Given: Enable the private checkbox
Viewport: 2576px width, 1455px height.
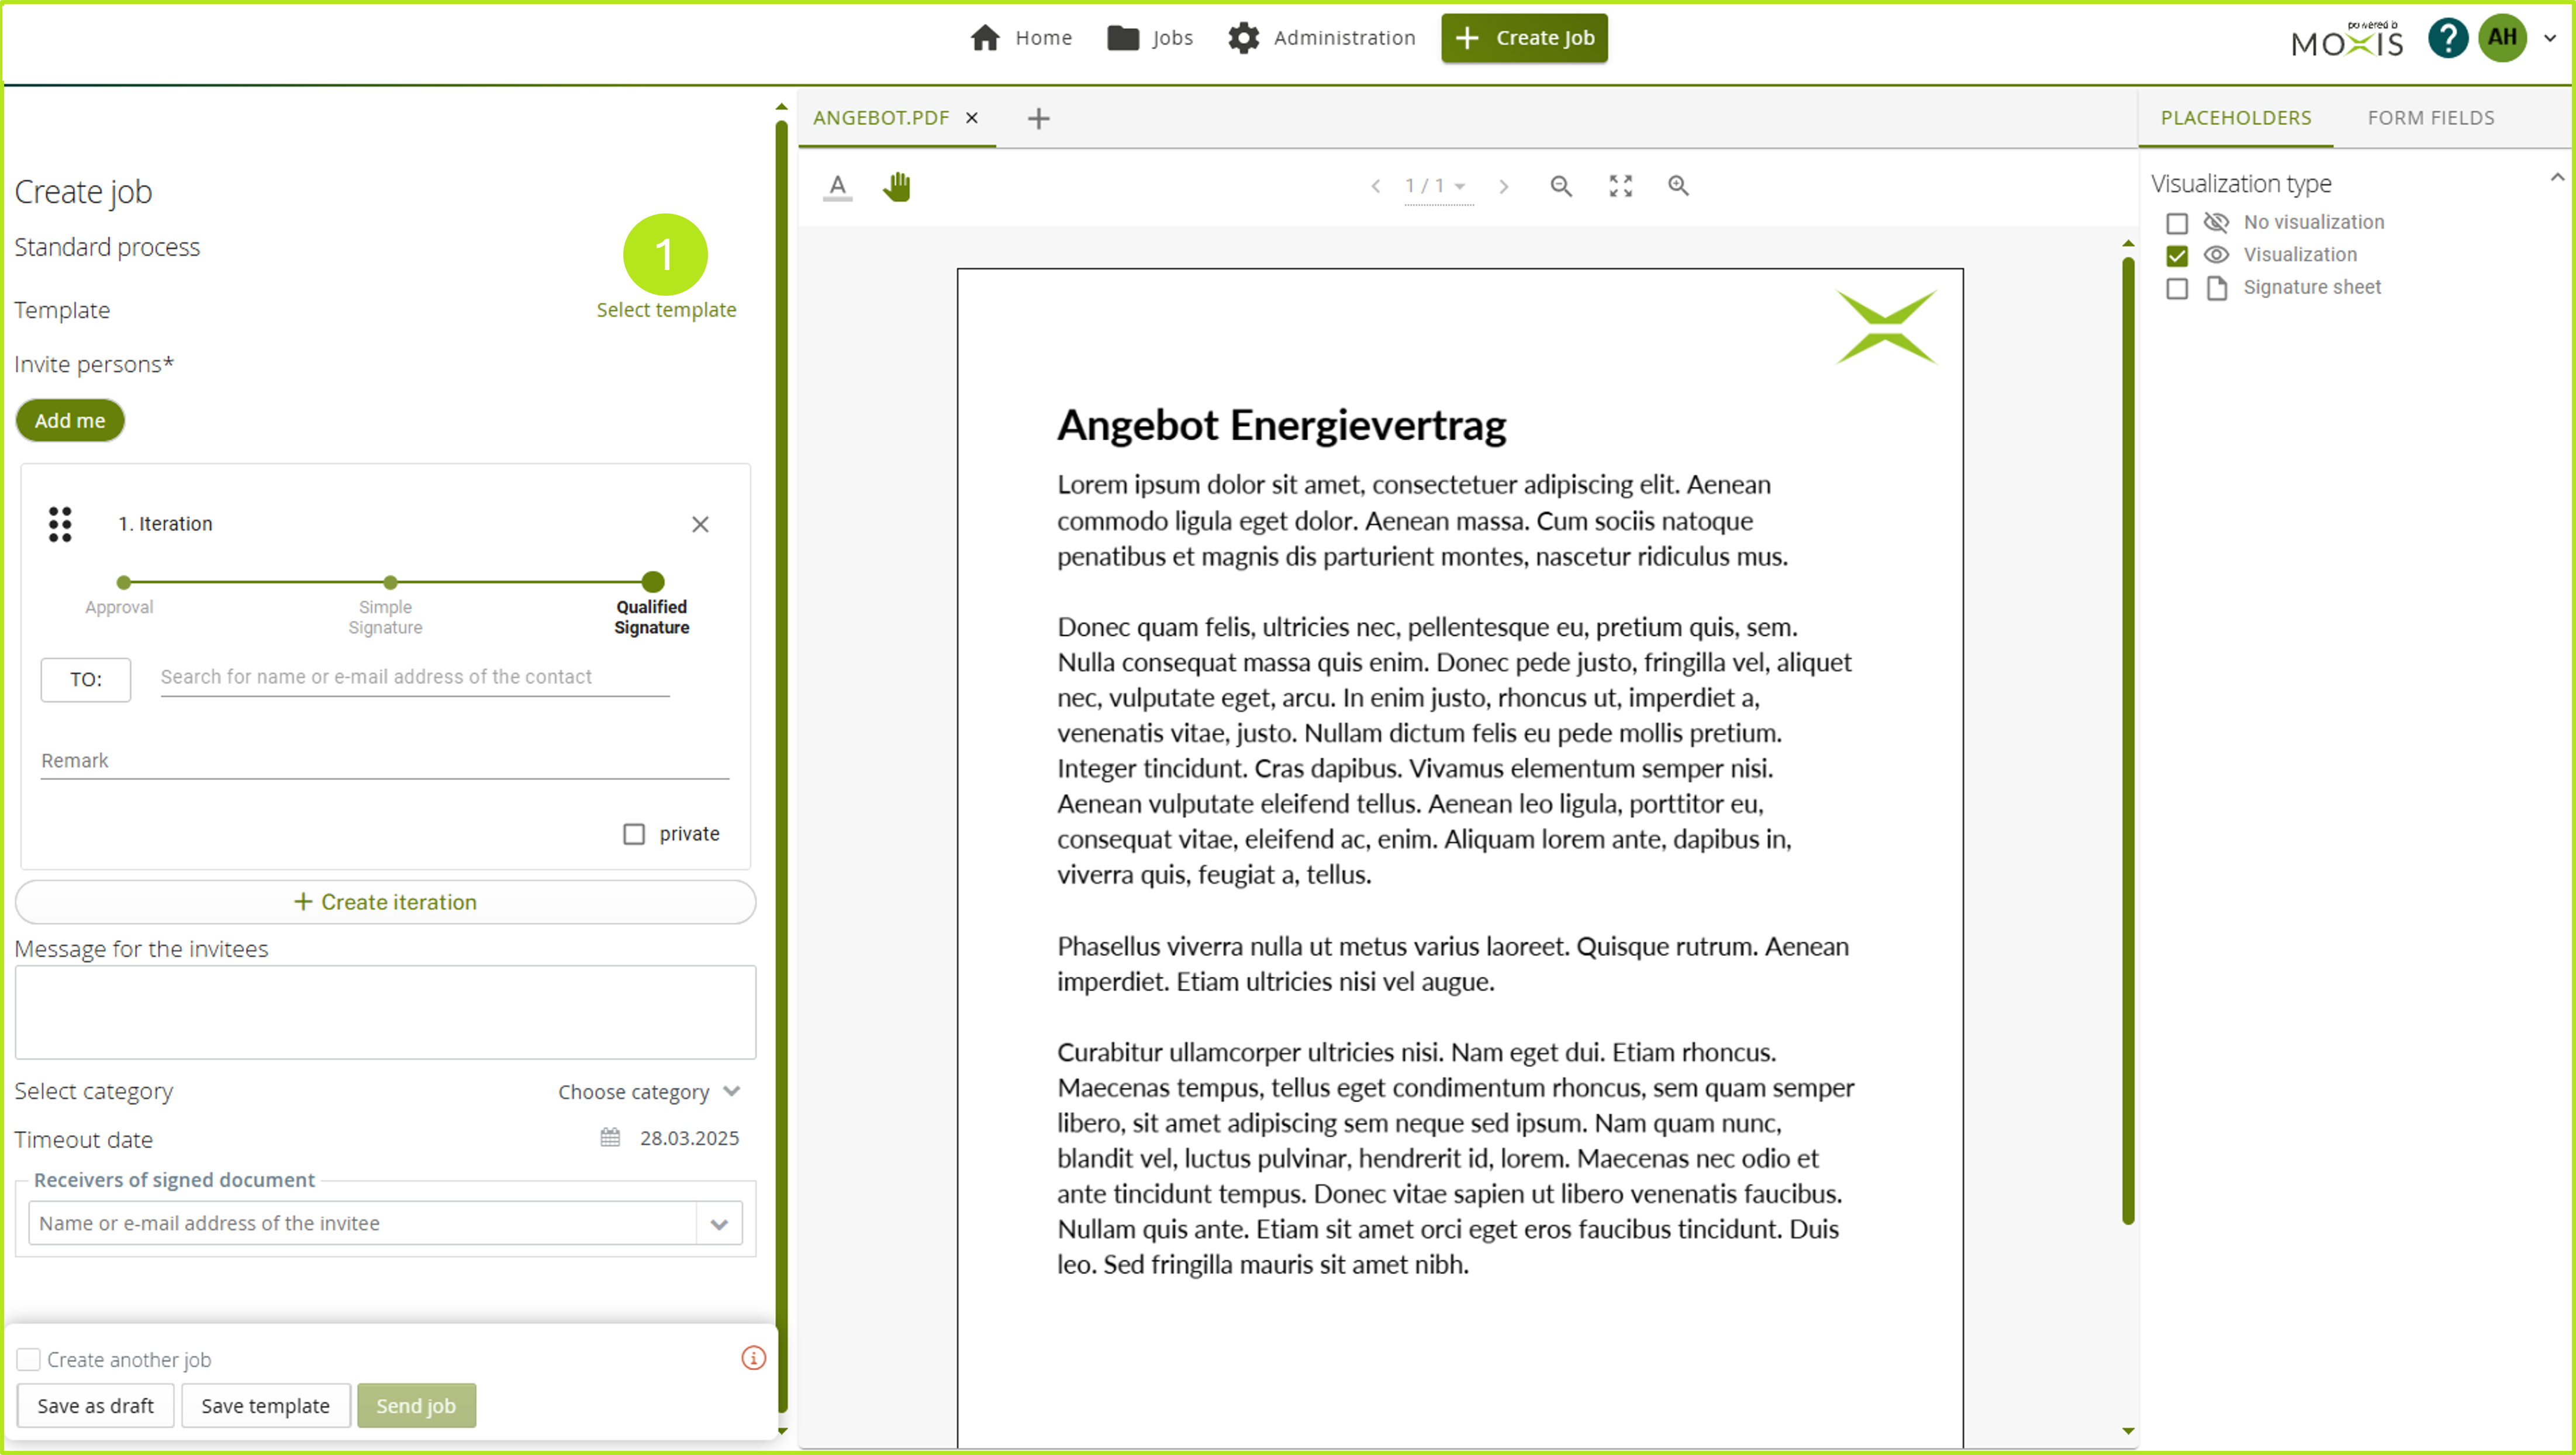Looking at the screenshot, I should tap(634, 834).
